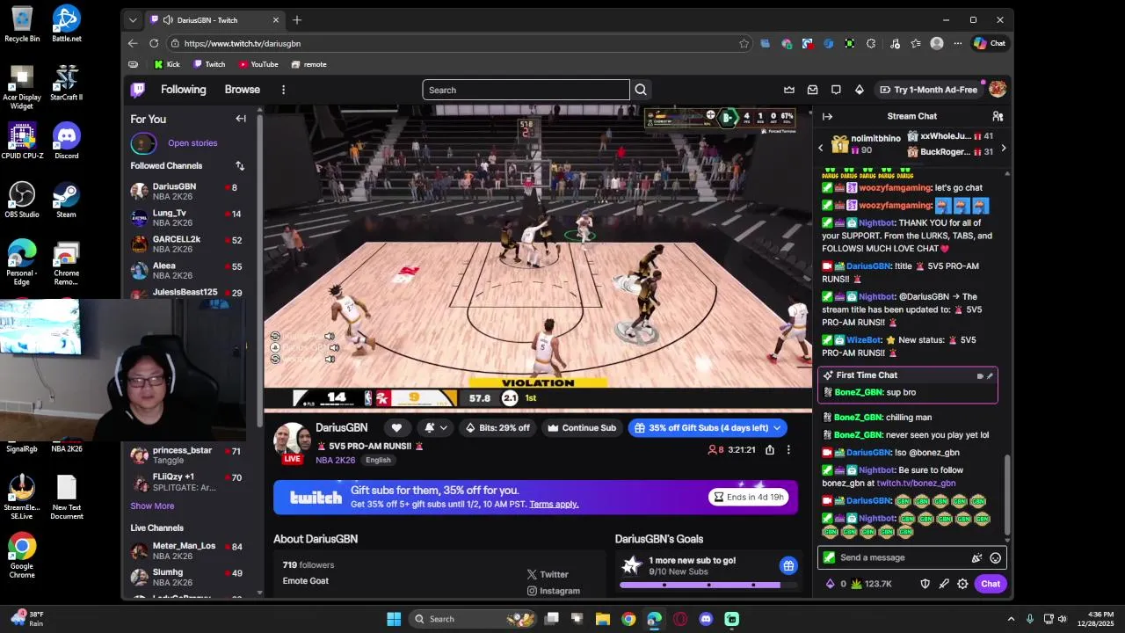Show next gifter leaderboard entries
The height and width of the screenshot is (633, 1125).
tap(1004, 148)
